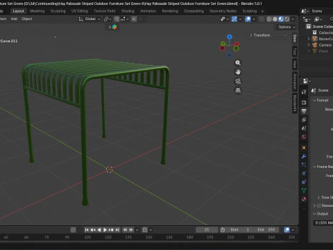Click the viewport zoom magnifier icon
The width and height of the screenshot is (333, 250).
click(238, 62)
